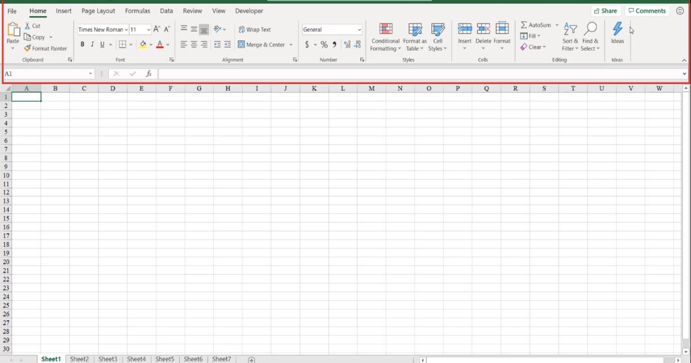The image size is (691, 363).
Task: Apply the Percent Style format
Action: pyautogui.click(x=324, y=44)
